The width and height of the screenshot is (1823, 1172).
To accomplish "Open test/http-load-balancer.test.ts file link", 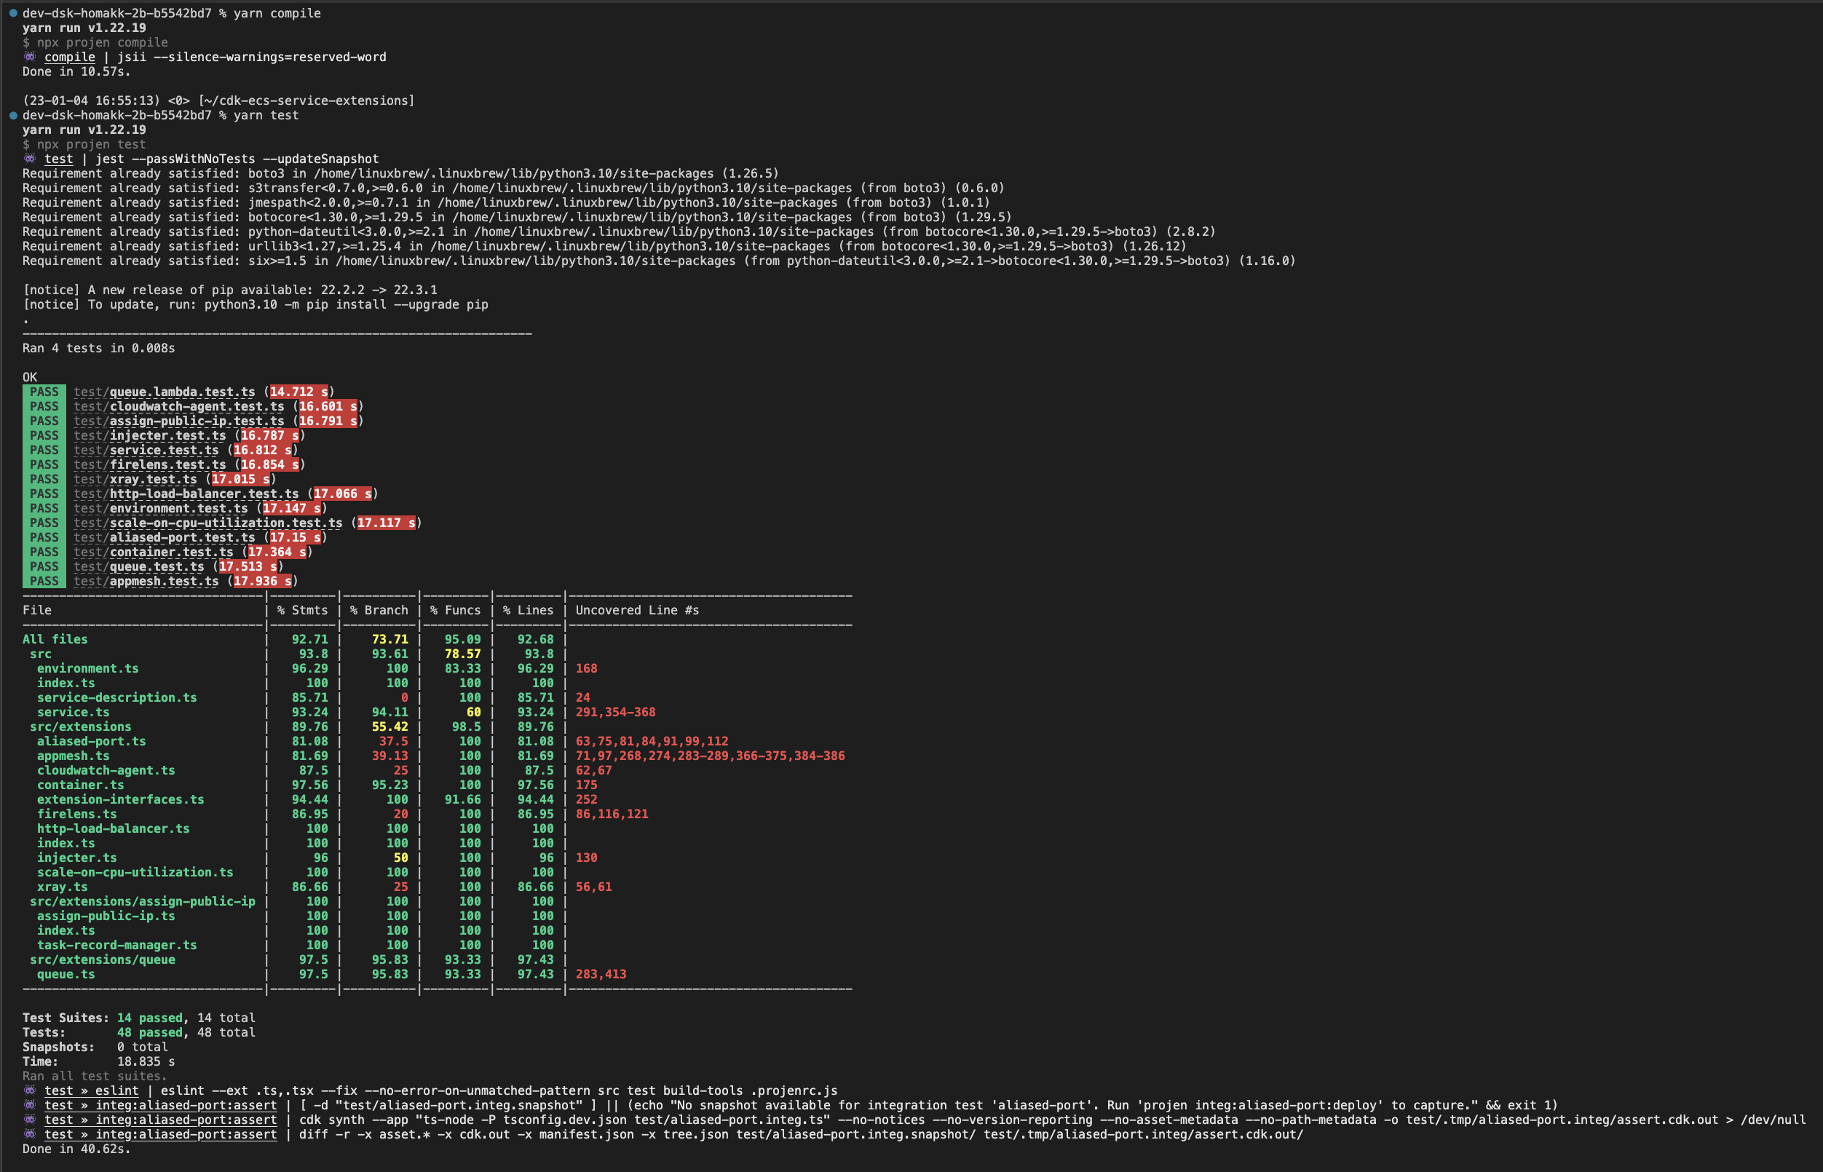I will (186, 493).
